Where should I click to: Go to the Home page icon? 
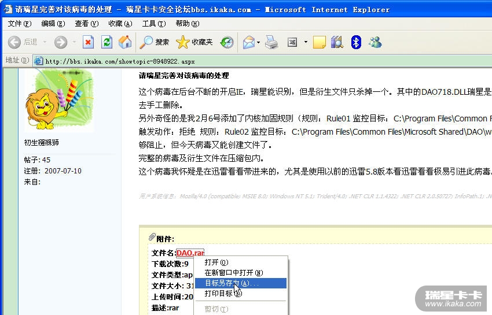tap(125, 42)
